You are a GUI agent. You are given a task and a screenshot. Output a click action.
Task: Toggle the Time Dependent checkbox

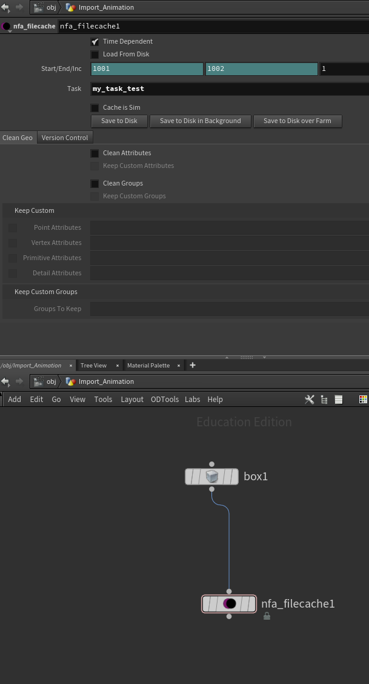pyautogui.click(x=95, y=42)
